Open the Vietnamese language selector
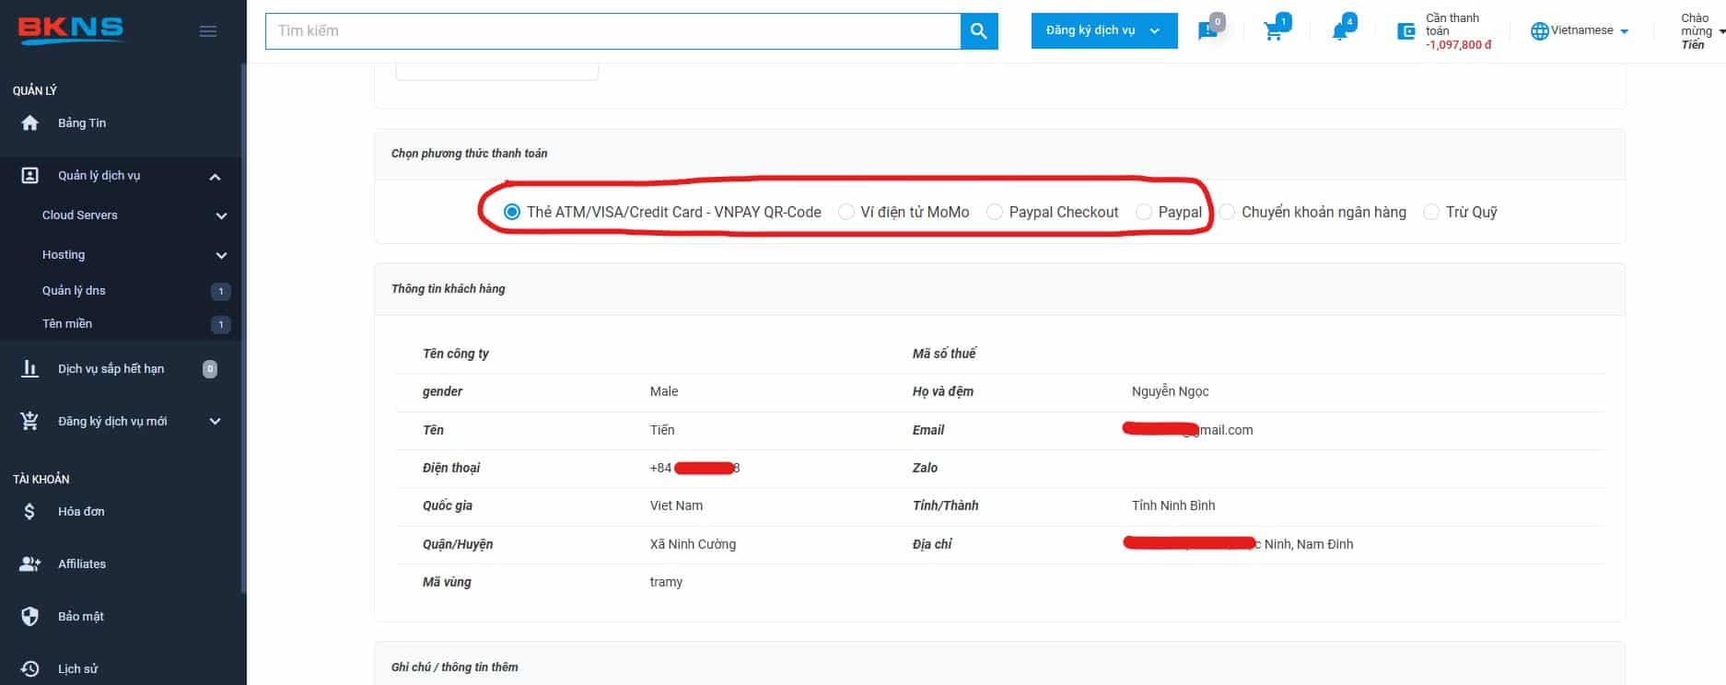Screen dimensions: 1726x685 click(x=1580, y=31)
